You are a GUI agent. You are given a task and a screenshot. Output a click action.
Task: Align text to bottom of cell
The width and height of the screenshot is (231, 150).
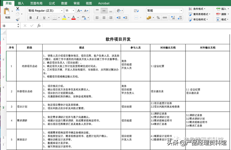click(111, 10)
